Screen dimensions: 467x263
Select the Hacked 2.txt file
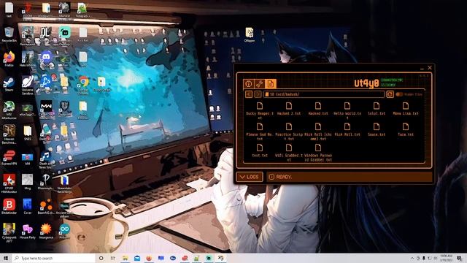point(289,109)
